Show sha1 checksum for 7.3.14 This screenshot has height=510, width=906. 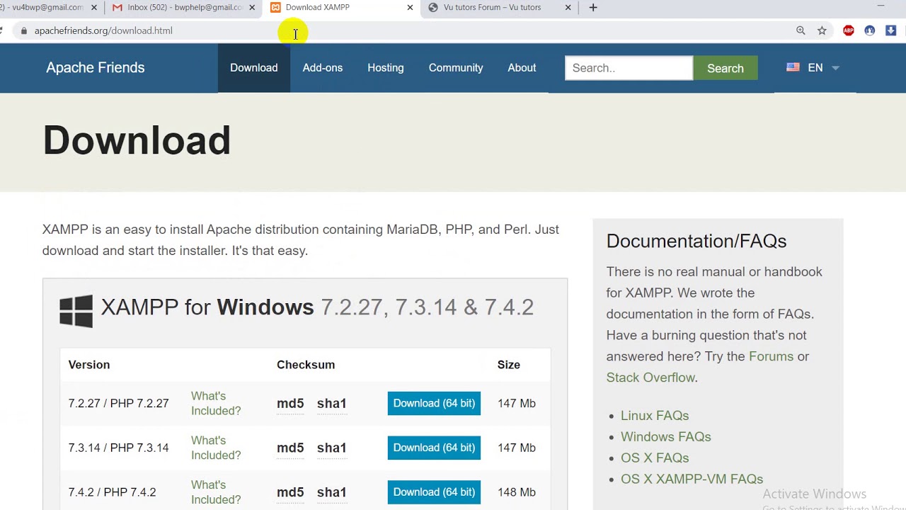click(331, 448)
